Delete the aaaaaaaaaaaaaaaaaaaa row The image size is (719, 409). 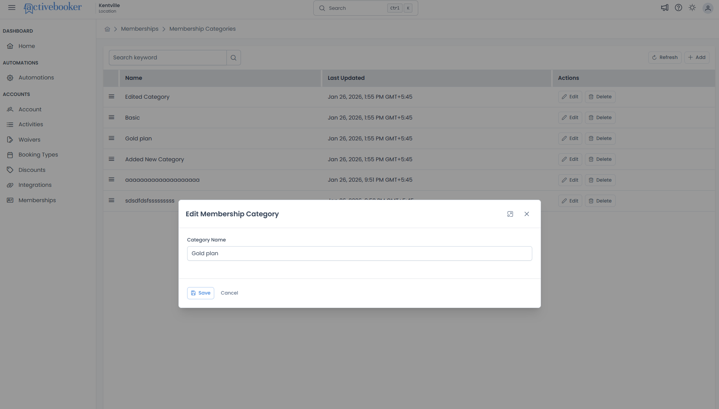[x=600, y=180]
